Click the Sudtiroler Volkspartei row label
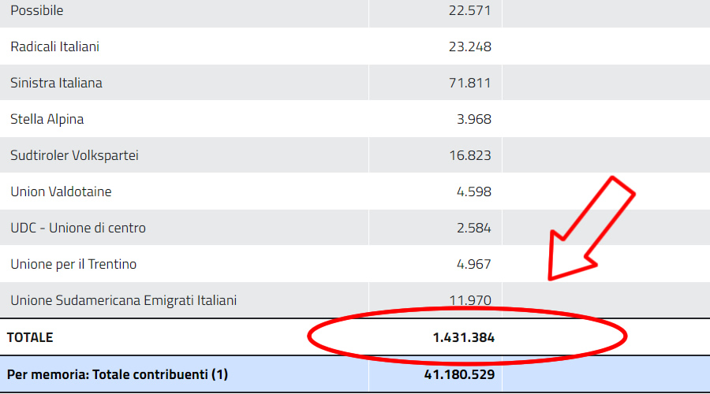The height and width of the screenshot is (394, 710). [74, 155]
